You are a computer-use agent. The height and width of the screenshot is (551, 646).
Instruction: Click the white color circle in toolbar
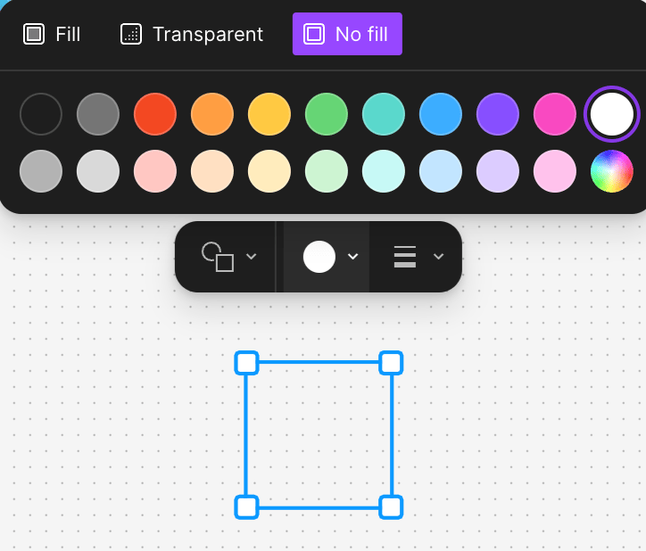(x=319, y=257)
